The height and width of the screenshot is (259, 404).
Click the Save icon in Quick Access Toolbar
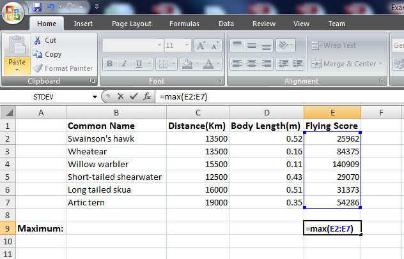pos(37,7)
